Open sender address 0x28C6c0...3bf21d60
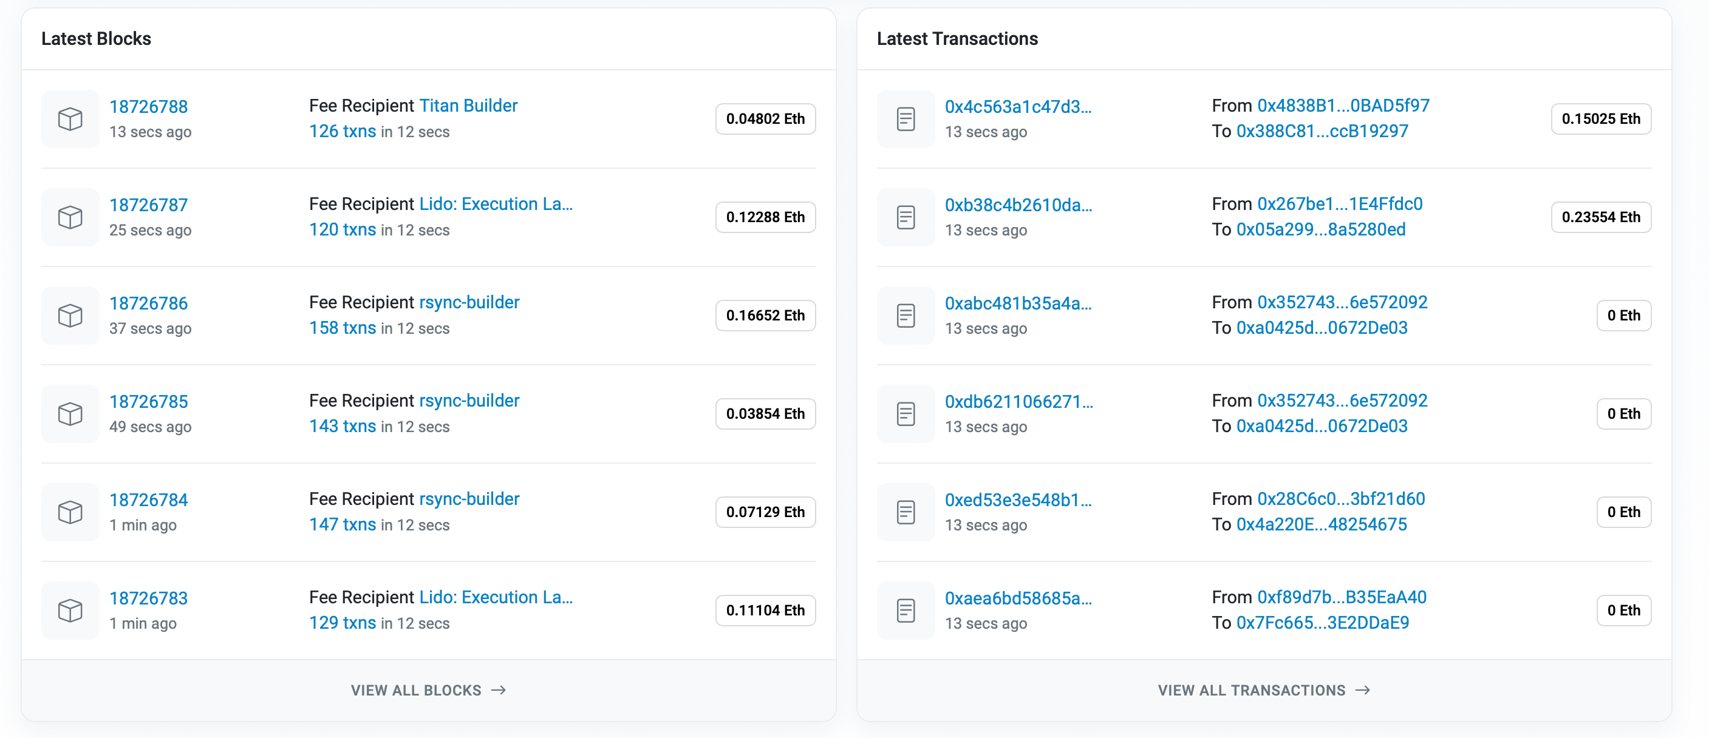The width and height of the screenshot is (1709, 738). coord(1341,499)
